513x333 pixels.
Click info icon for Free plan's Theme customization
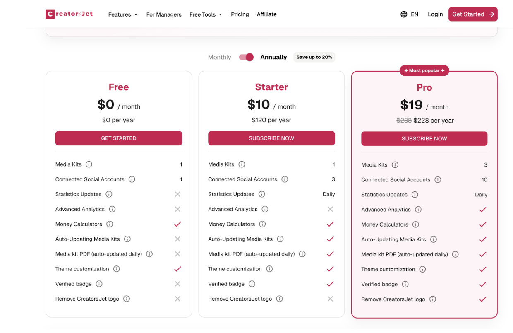click(117, 269)
